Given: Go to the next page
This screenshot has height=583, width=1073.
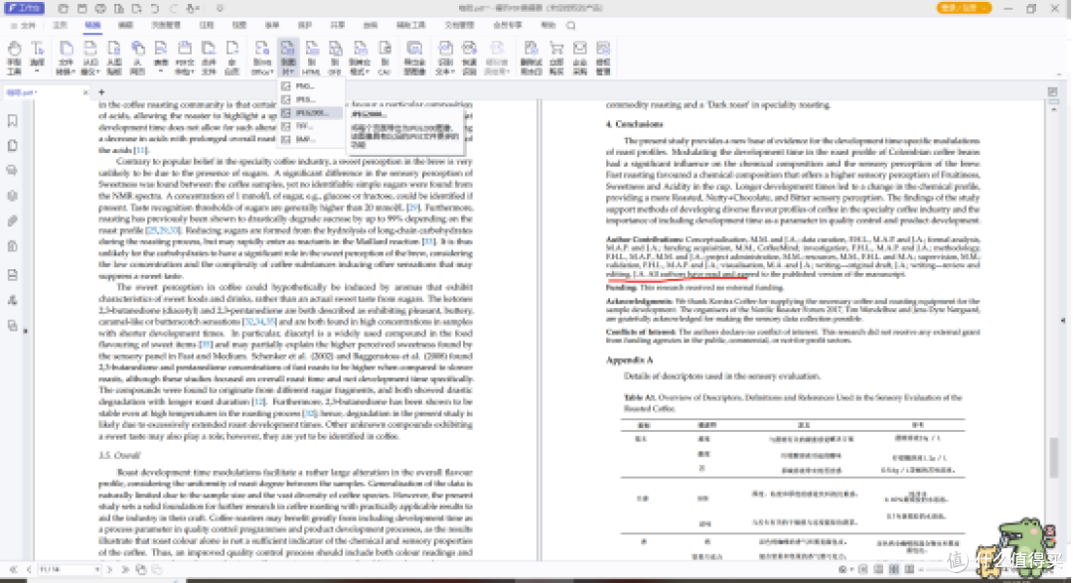Looking at the screenshot, I should tap(109, 569).
